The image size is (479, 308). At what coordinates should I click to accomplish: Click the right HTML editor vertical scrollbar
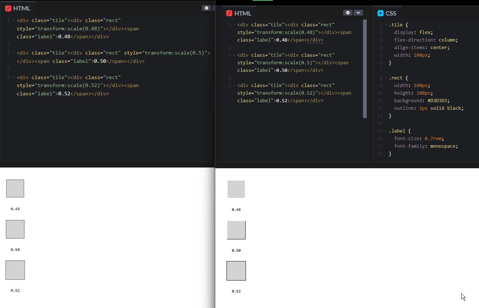(365, 69)
